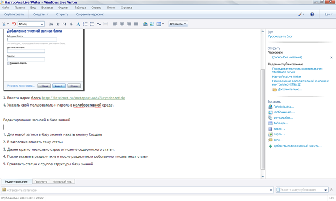Apply numbered list formatting
Viewport: 336px width, 201px height.
(85, 24)
